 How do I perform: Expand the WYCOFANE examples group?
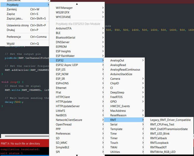coord(77,17)
